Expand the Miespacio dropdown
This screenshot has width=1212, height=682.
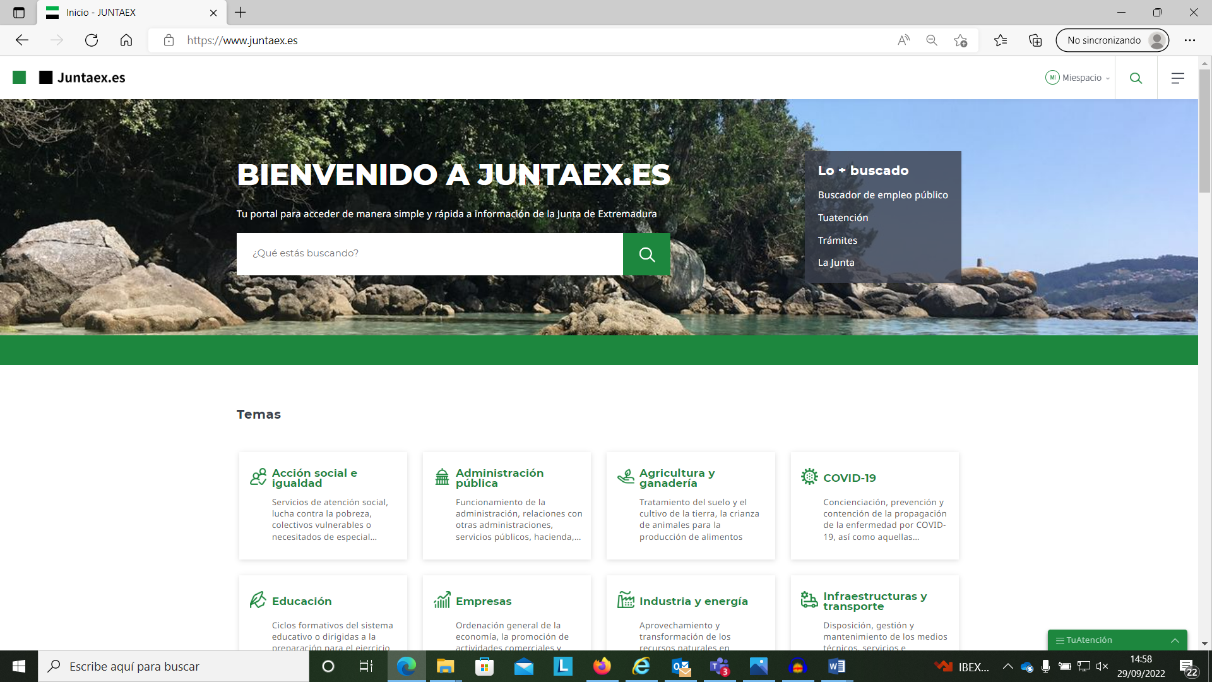pos(1078,78)
